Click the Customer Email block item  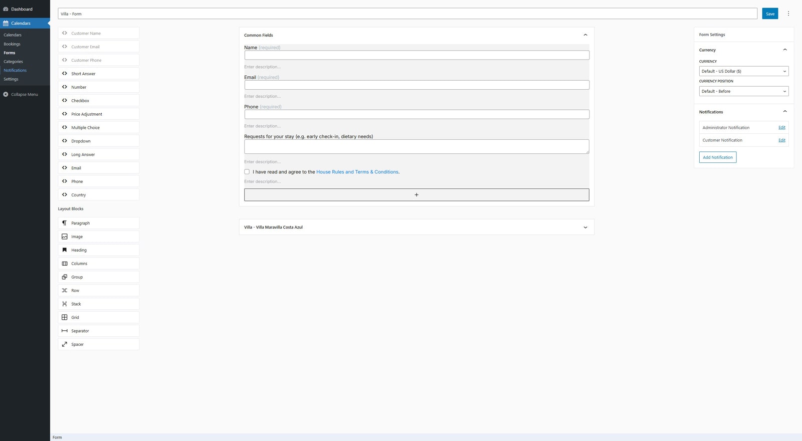click(98, 47)
